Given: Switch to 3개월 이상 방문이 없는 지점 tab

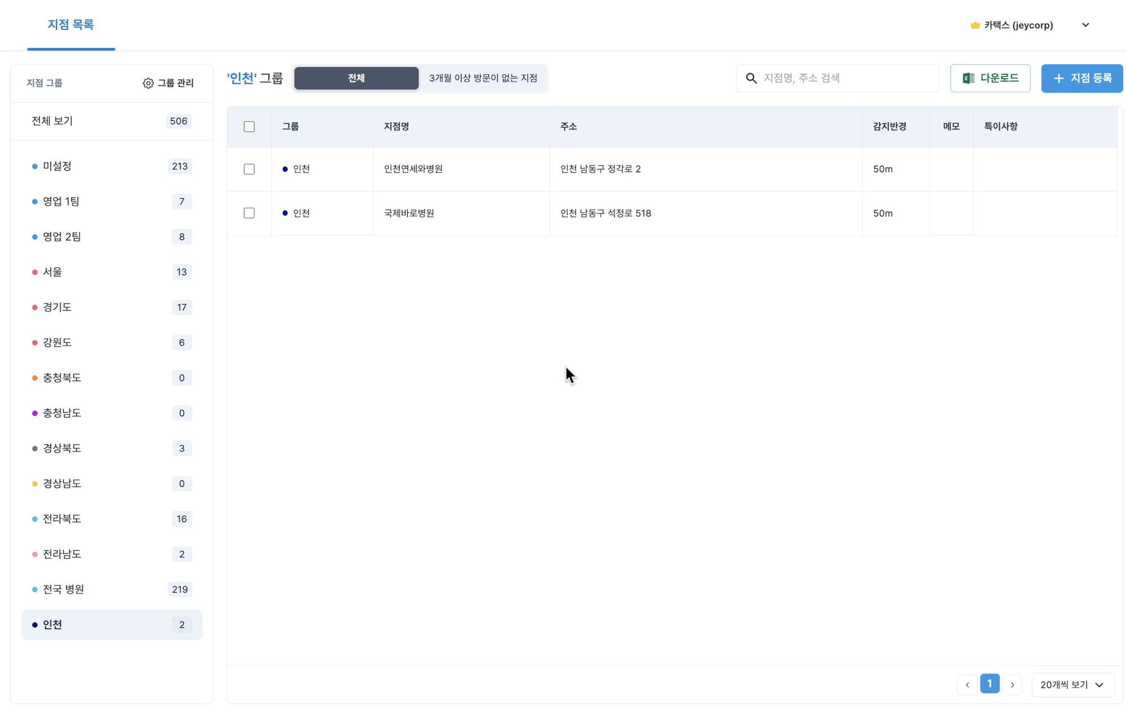Looking at the screenshot, I should click(483, 78).
